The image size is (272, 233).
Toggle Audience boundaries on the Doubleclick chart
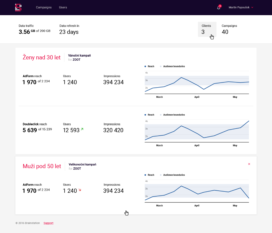(x=173, y=115)
